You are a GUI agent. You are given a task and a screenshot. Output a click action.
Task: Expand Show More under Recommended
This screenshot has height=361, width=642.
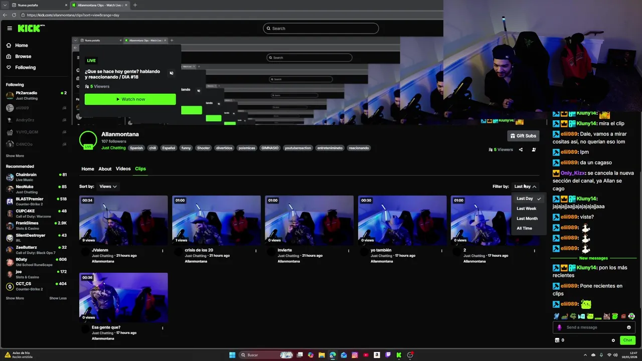[x=15, y=298]
